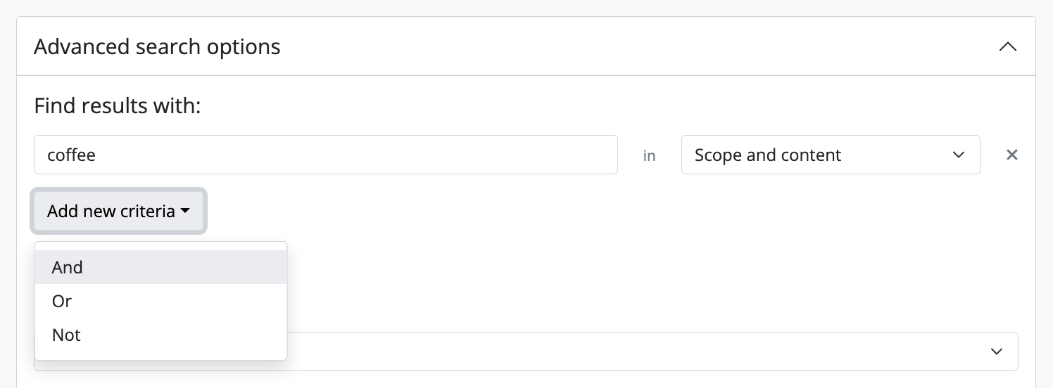Click the "in" label between the fields
The height and width of the screenshot is (388, 1053).
(649, 156)
